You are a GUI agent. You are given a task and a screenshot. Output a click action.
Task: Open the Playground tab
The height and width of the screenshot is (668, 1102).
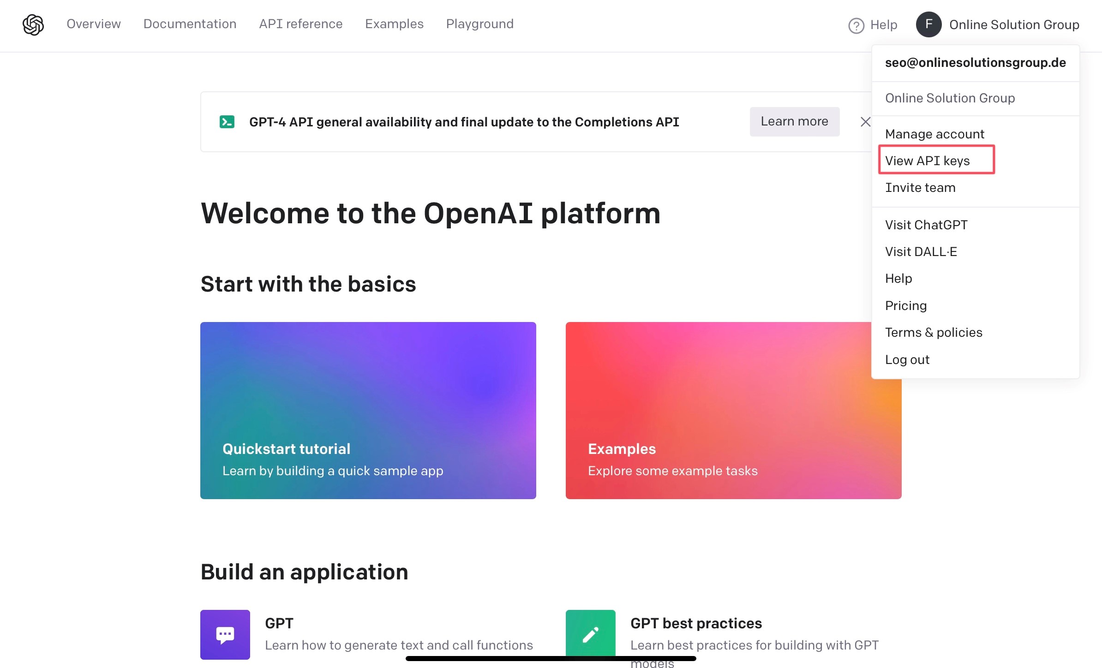[x=480, y=24]
